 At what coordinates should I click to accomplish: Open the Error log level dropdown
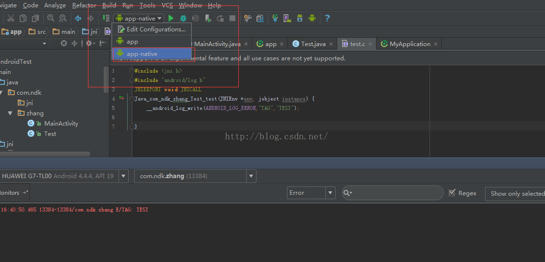tap(311, 193)
